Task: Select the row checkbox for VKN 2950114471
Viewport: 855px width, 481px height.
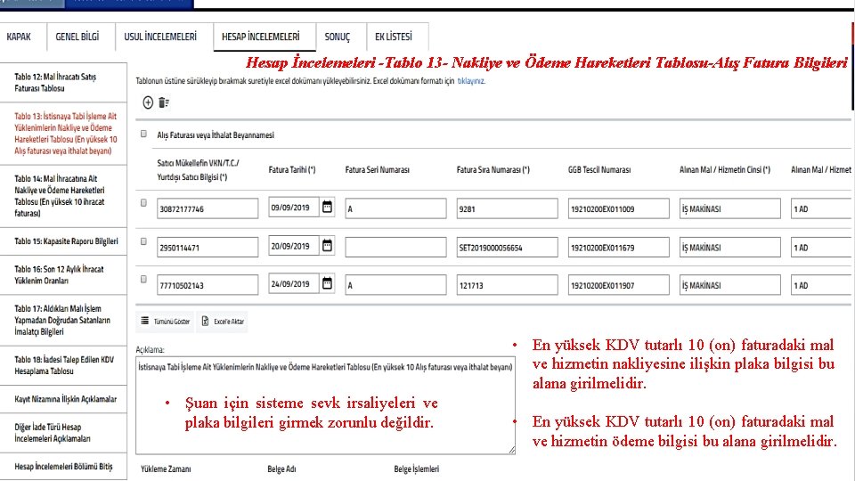Action: coord(143,241)
